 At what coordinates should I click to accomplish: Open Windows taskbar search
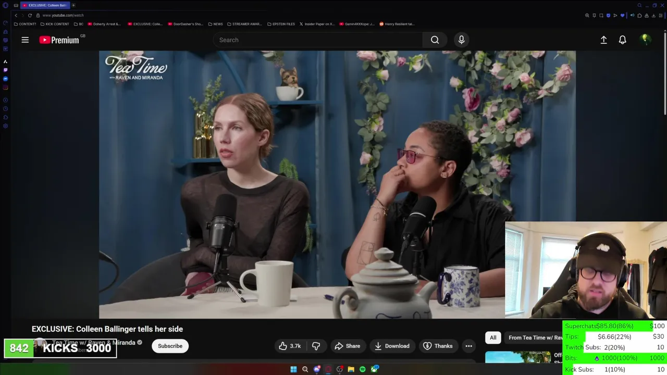[305, 369]
